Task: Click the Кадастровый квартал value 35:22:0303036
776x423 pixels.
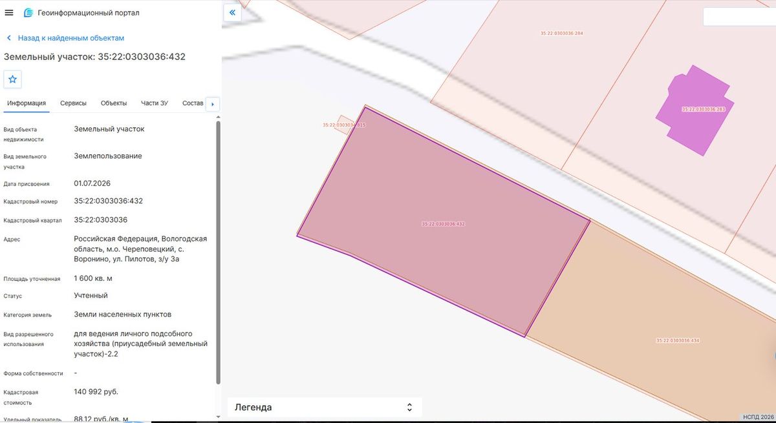Action: coord(101,220)
